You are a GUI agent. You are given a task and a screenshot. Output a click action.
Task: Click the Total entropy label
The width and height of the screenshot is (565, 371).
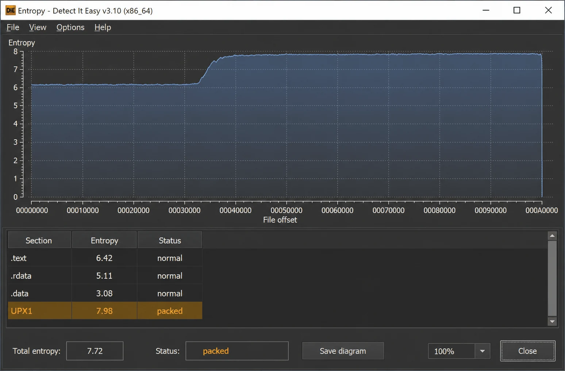click(x=36, y=351)
